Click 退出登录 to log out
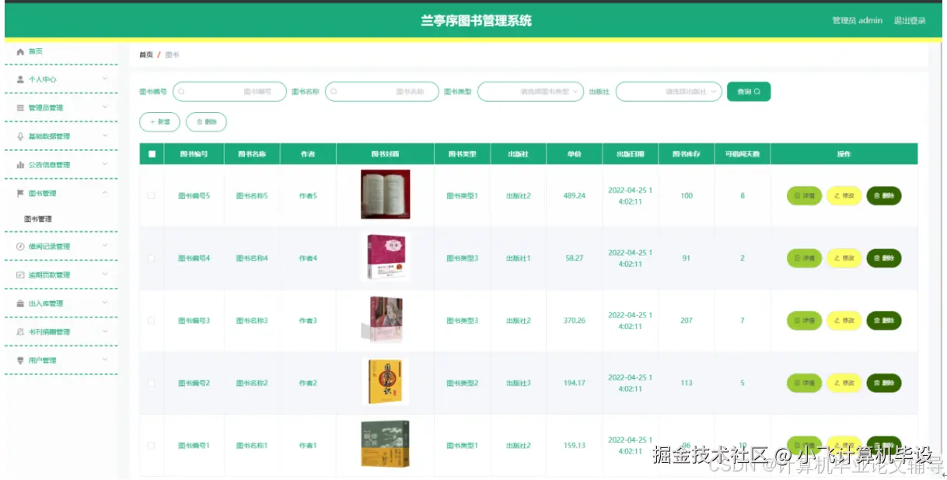This screenshot has width=947, height=480. point(910,20)
